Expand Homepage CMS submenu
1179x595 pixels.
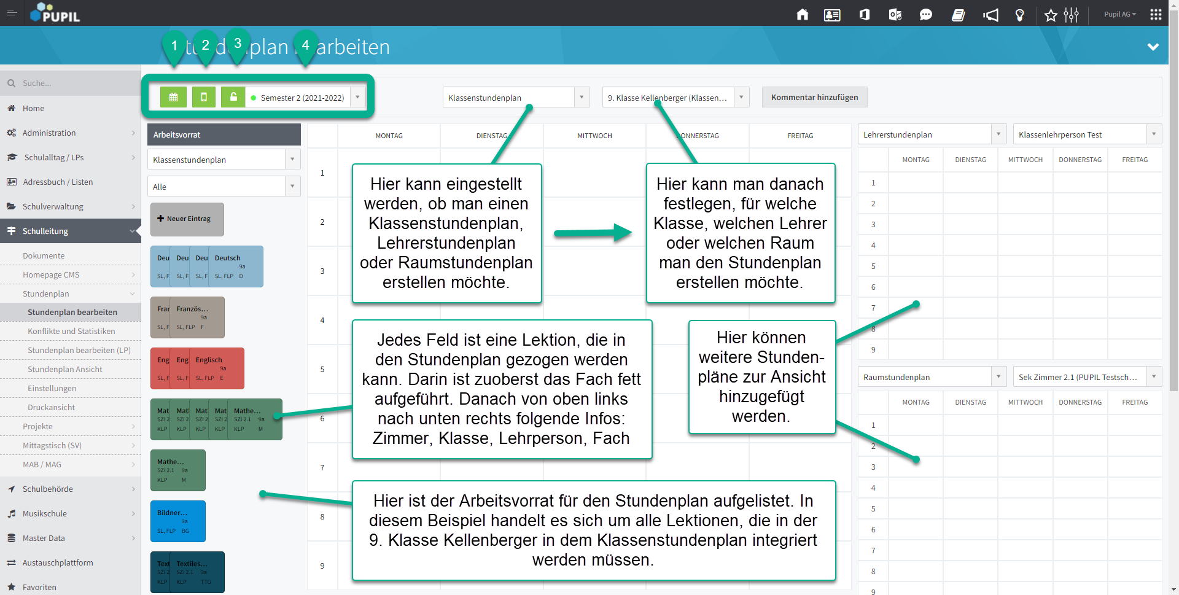pyautogui.click(x=71, y=274)
